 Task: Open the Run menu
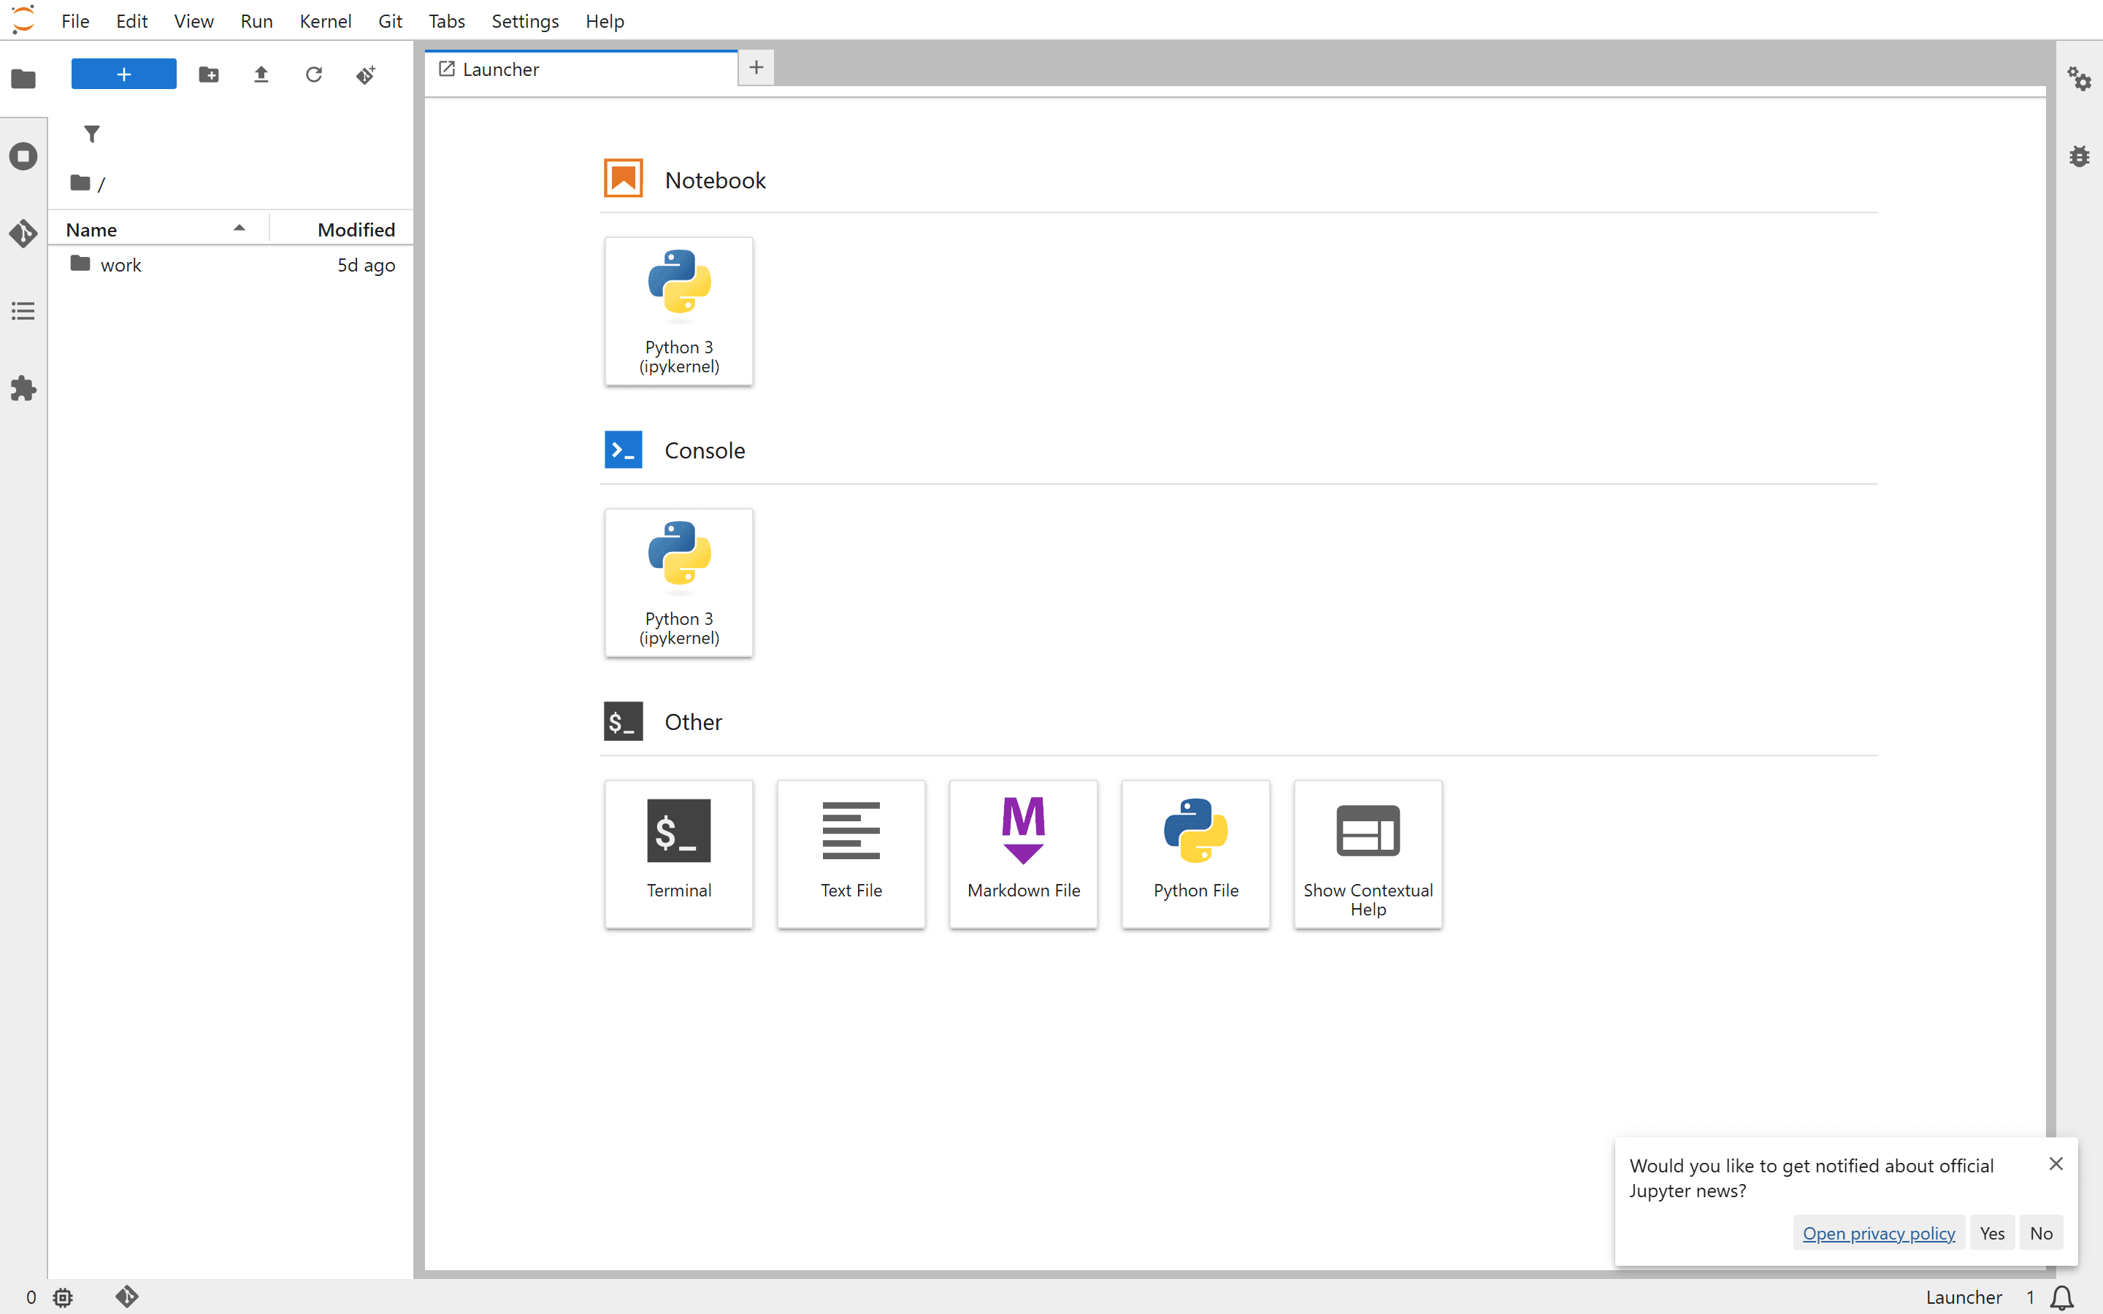[x=256, y=21]
